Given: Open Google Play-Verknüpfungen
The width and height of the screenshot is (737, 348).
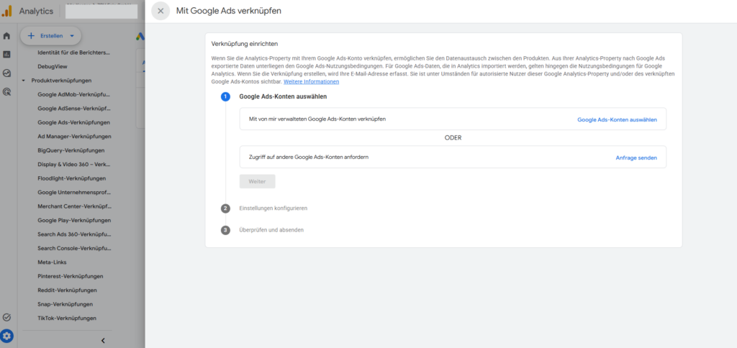Looking at the screenshot, I should (x=74, y=220).
